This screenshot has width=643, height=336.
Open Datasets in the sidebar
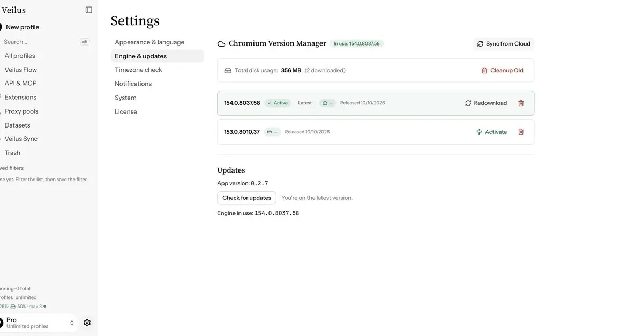17,125
